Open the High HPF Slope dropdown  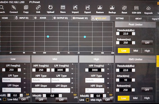tap(95, 90)
